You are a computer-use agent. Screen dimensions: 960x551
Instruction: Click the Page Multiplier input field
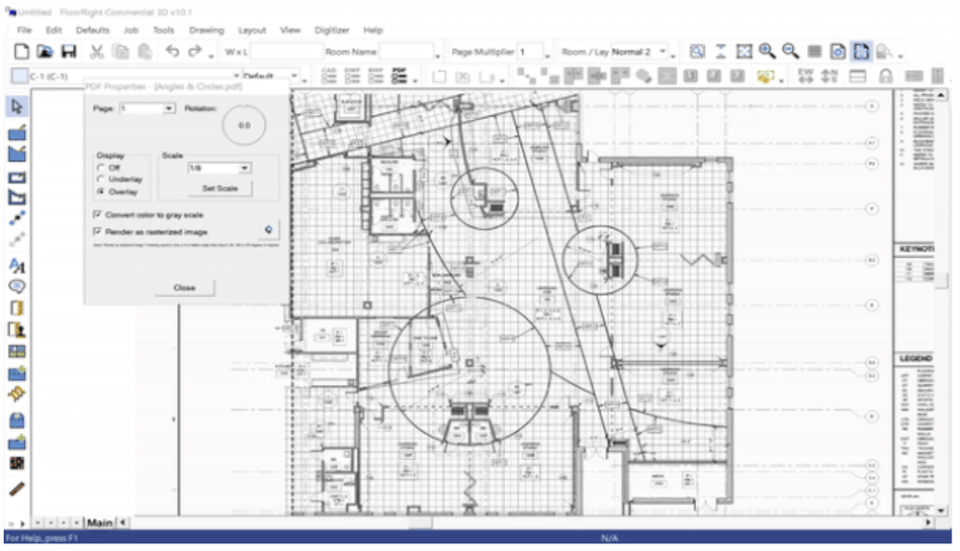click(530, 52)
